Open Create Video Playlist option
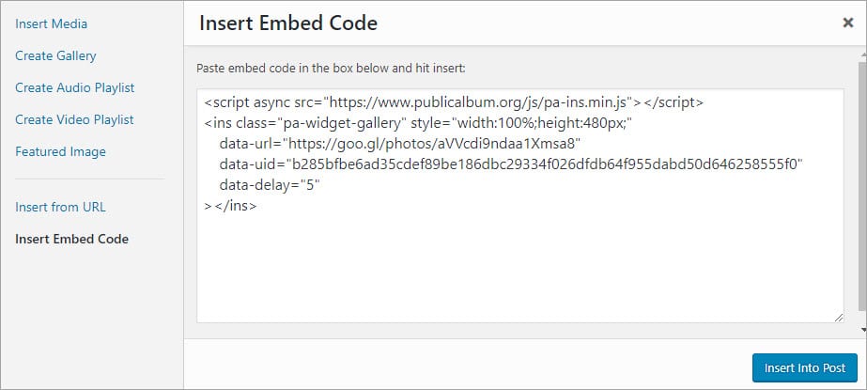The height and width of the screenshot is (390, 867). coord(74,119)
